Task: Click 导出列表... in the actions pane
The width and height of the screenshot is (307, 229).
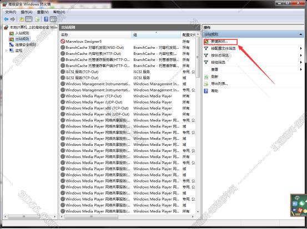Action: pos(219,84)
